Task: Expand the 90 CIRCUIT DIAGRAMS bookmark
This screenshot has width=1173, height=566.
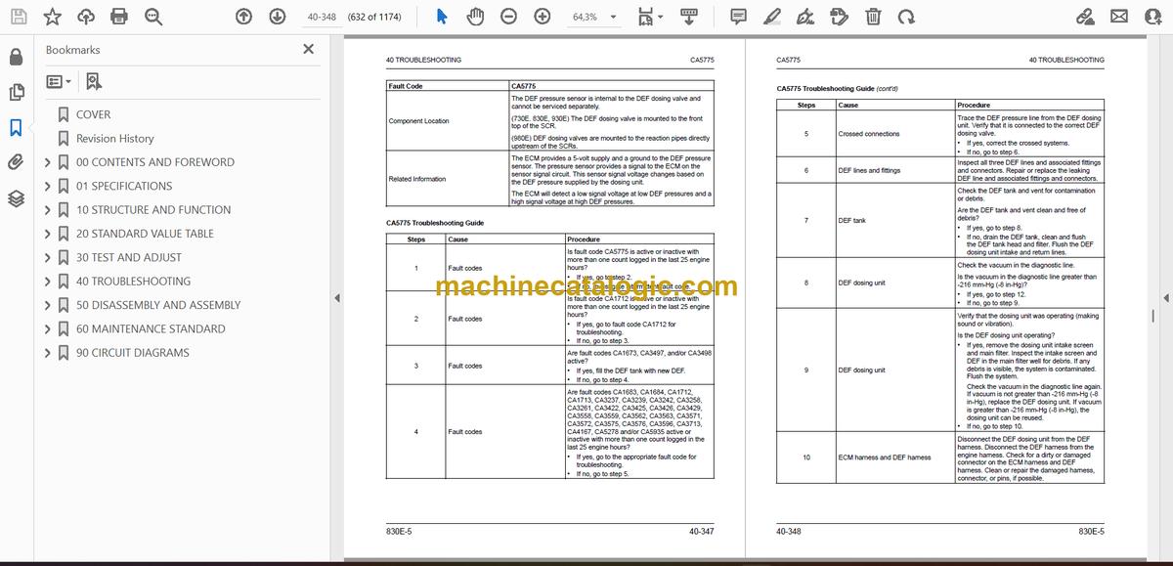Action: [x=47, y=353]
